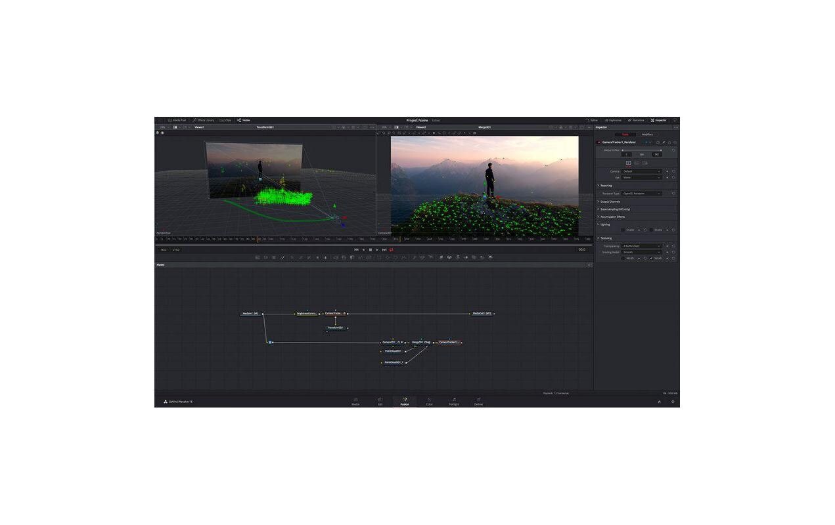Image resolution: width=835 pixels, height=525 pixels.
Task: Switch to the Media page
Action: (355, 402)
